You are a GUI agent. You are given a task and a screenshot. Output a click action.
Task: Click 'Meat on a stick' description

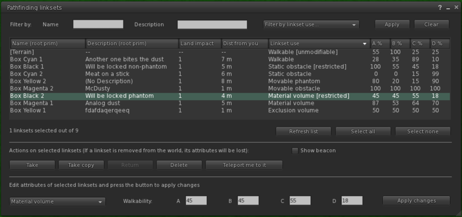point(107,74)
